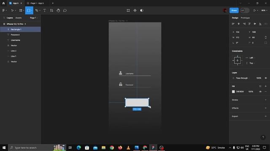Select the Move tool

tap(12, 10)
